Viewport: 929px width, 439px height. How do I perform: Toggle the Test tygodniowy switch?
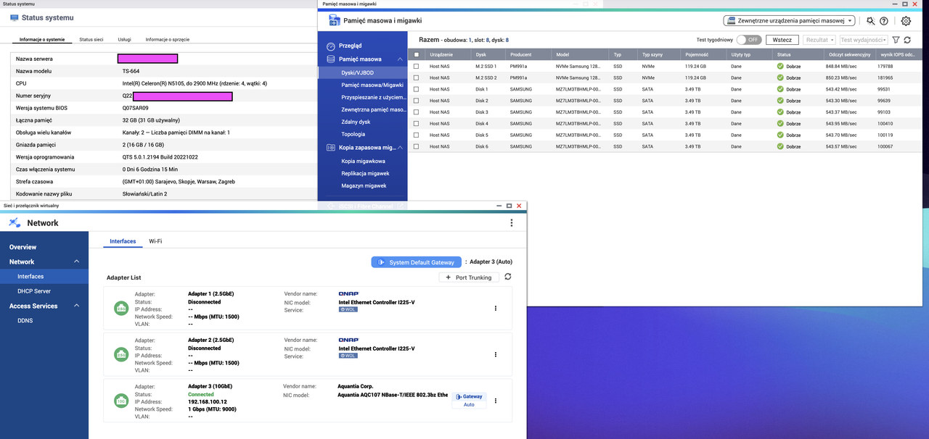(749, 40)
